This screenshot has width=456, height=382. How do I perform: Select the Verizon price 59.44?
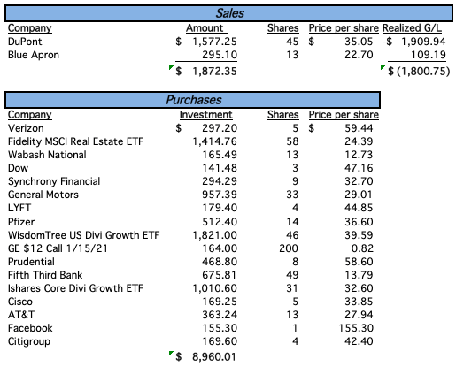click(359, 128)
